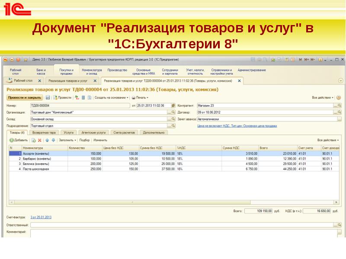Screen dimensions: 346x259
Task: Expand open windows list arrow at tab bar right
Action: pyautogui.click(x=340, y=81)
